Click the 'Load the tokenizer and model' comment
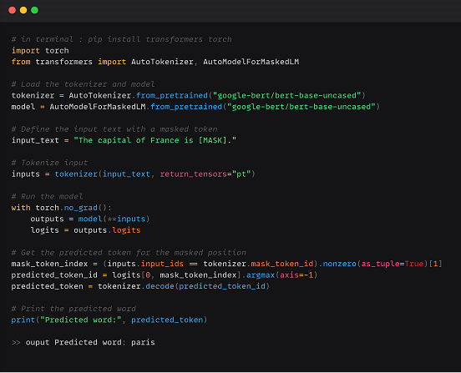Image resolution: width=461 pixels, height=373 pixels. 83,84
